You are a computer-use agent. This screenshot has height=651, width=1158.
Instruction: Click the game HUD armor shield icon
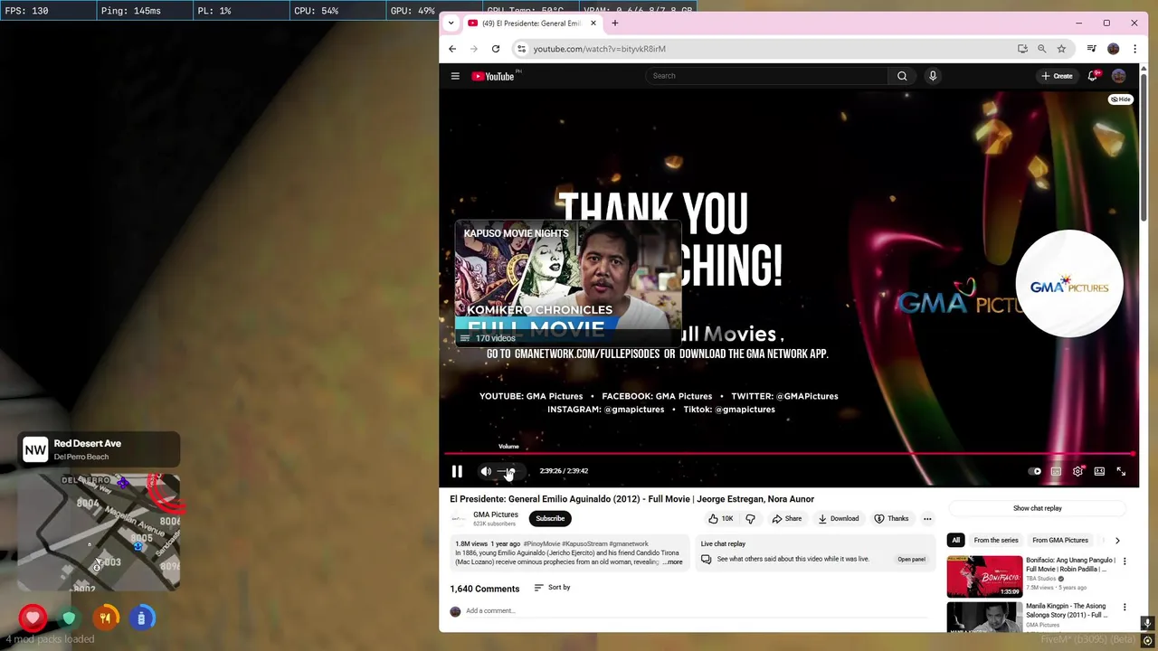[69, 618]
